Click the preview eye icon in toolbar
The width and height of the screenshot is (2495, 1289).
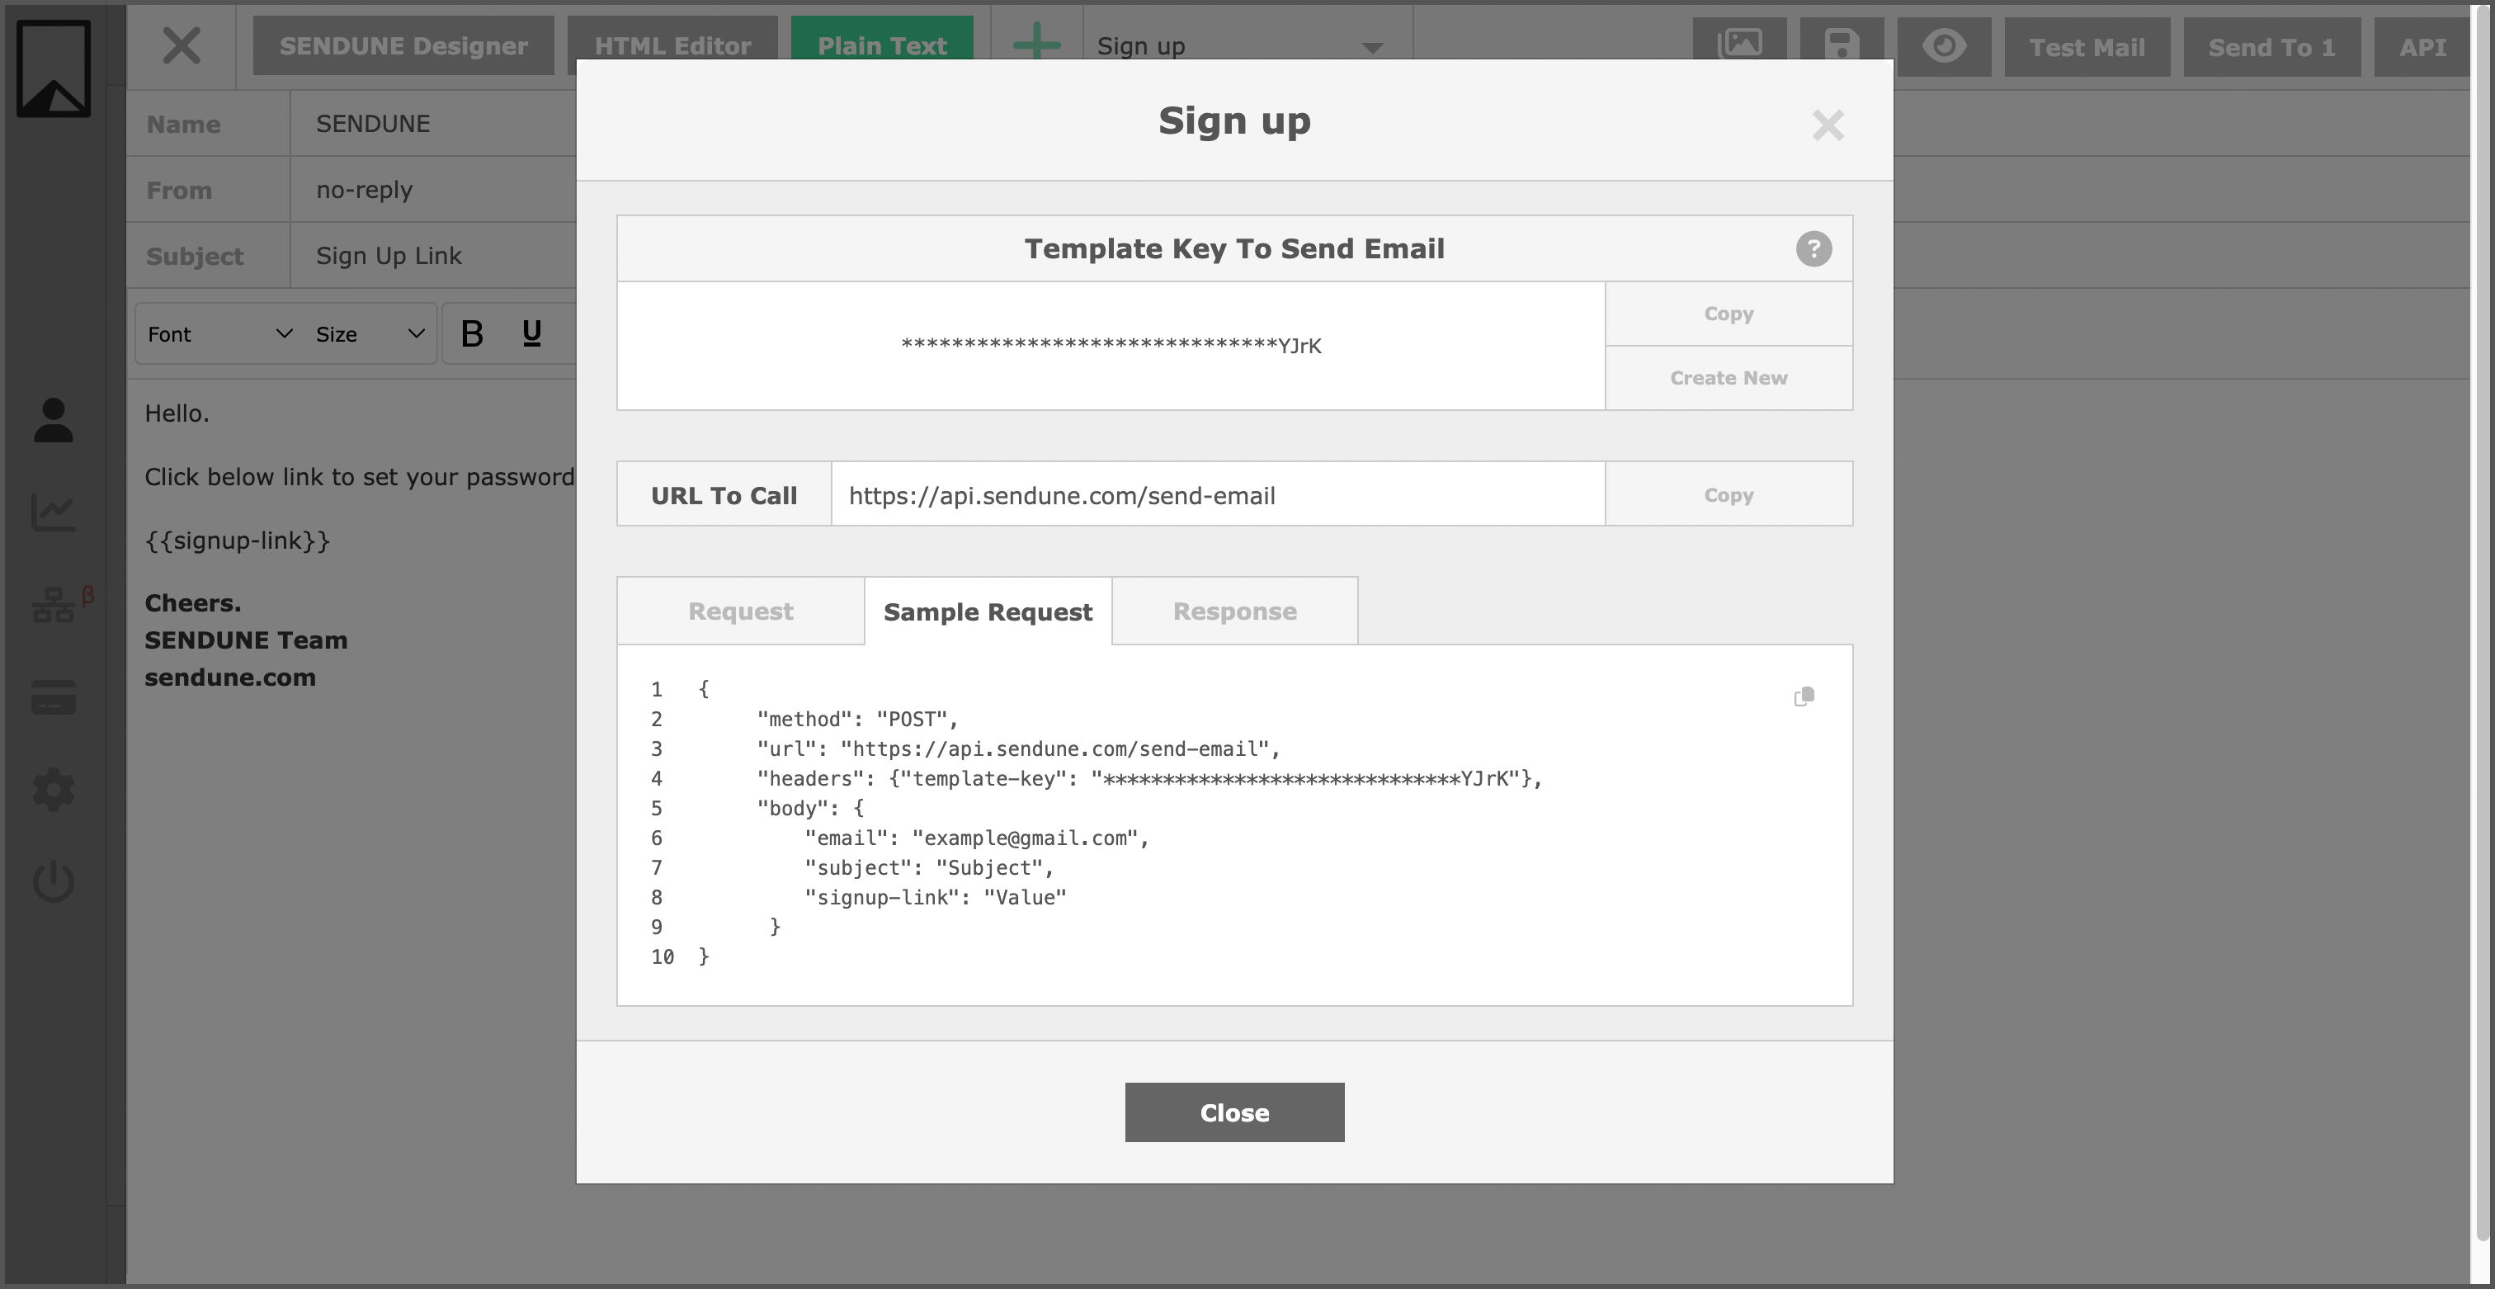point(1945,45)
